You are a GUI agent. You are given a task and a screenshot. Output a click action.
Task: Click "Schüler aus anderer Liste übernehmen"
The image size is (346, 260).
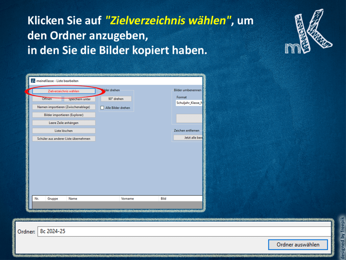point(64,139)
